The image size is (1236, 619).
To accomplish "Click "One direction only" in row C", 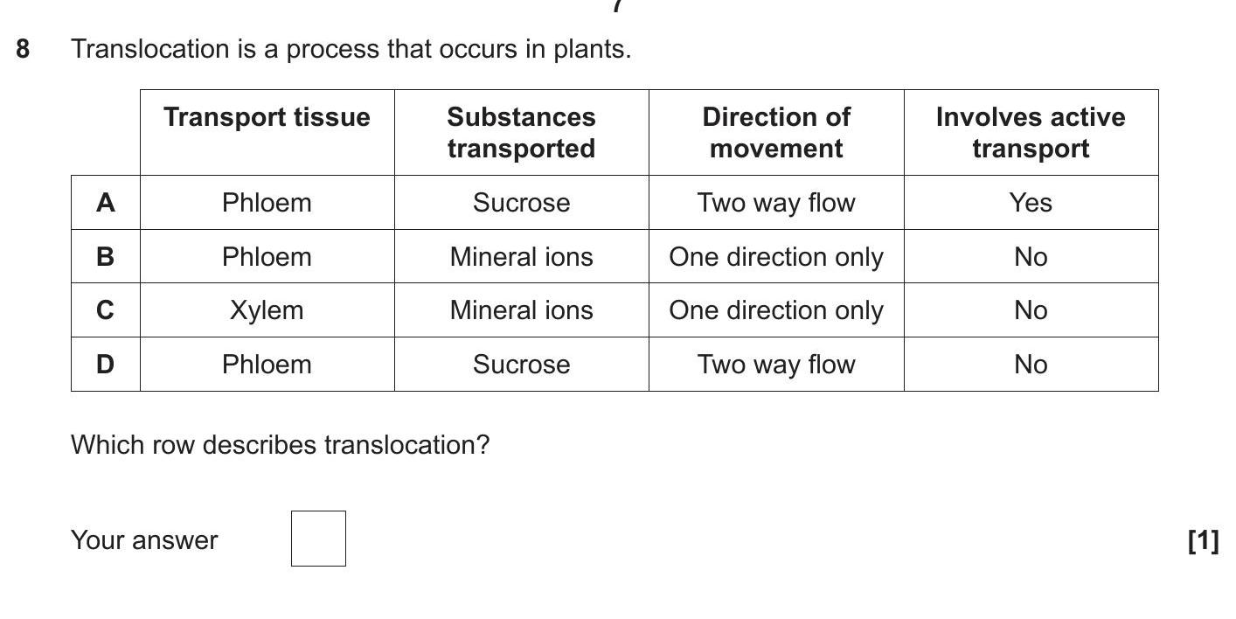I will pos(776,310).
